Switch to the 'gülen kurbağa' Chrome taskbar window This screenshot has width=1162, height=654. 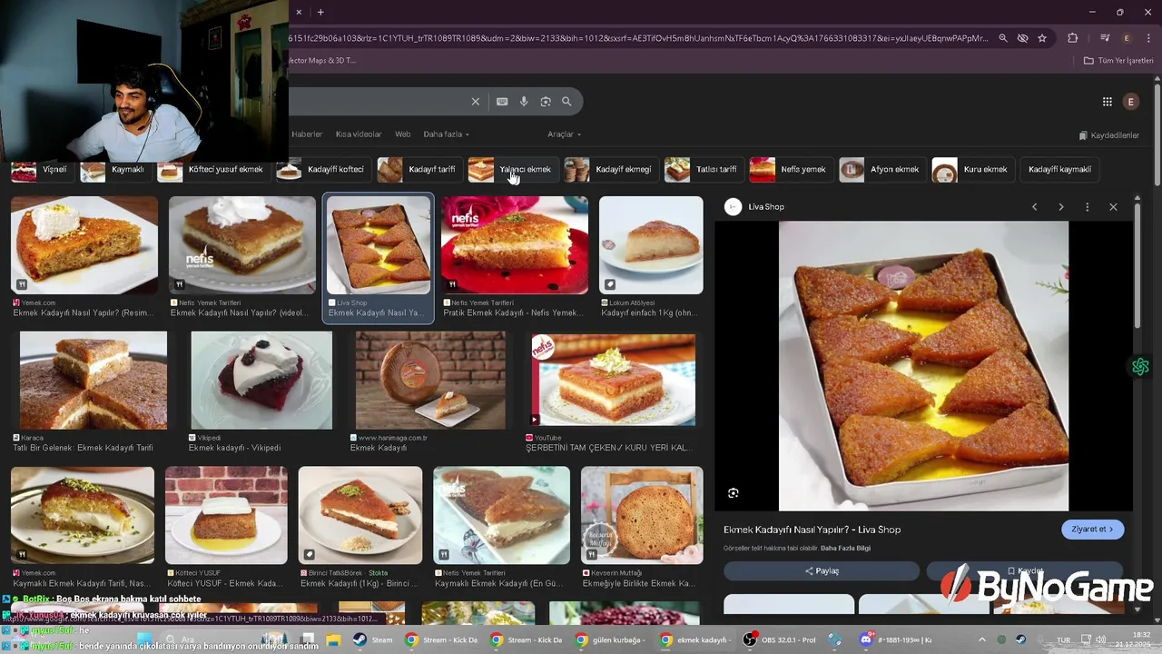pos(611,639)
